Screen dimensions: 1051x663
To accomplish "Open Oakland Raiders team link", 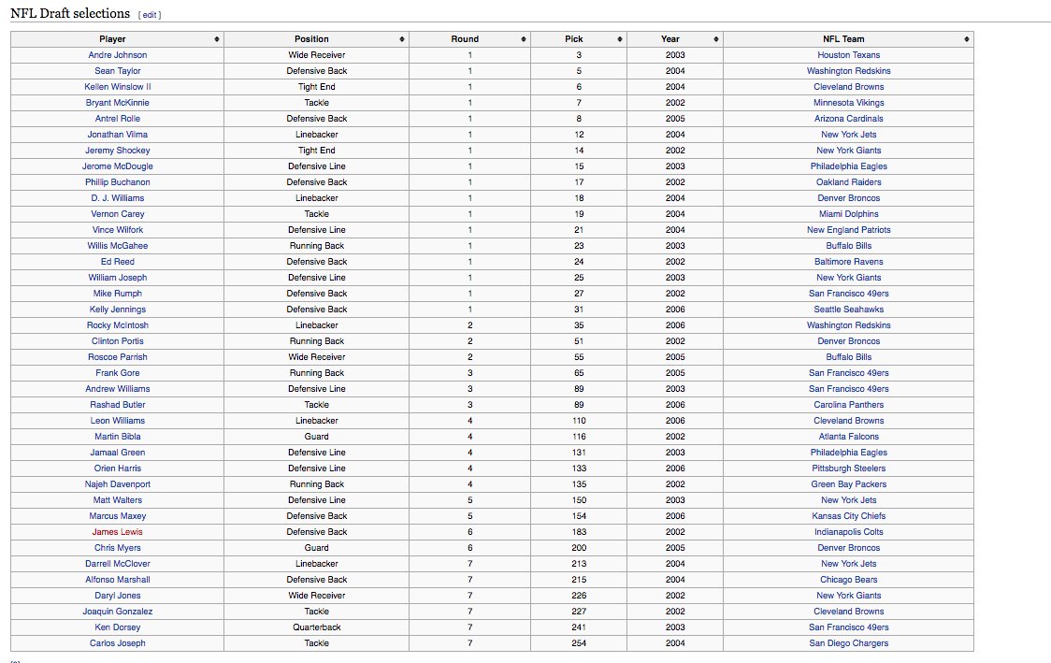I will coord(849,182).
